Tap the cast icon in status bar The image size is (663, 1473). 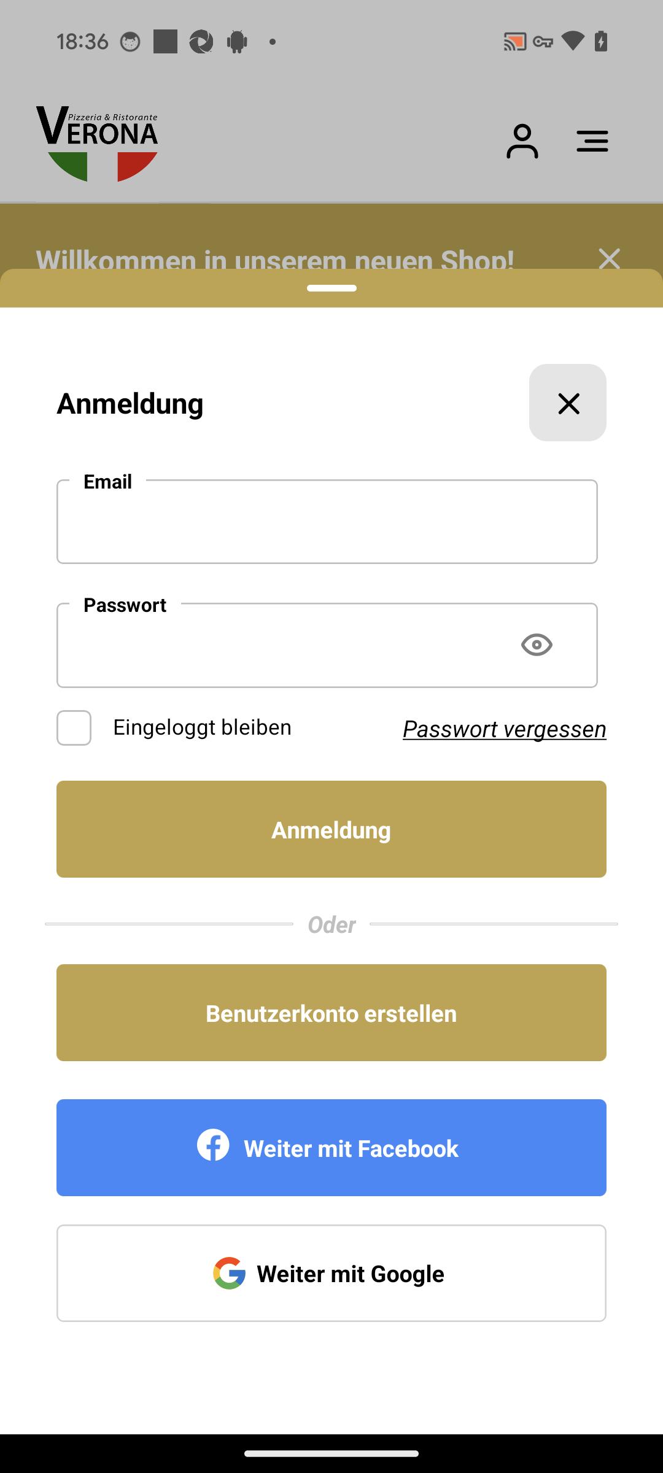(515, 42)
